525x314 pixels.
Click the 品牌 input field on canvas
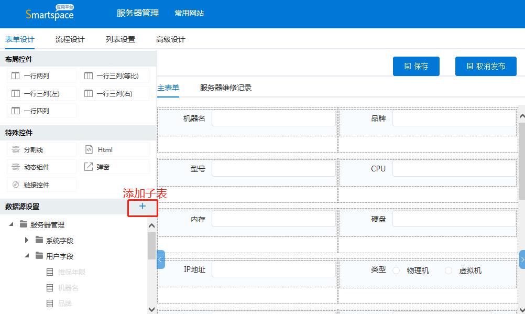tap(454, 118)
